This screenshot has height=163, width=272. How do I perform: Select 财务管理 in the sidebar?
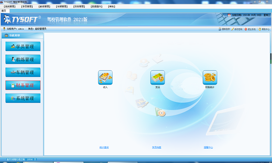tap(23, 85)
